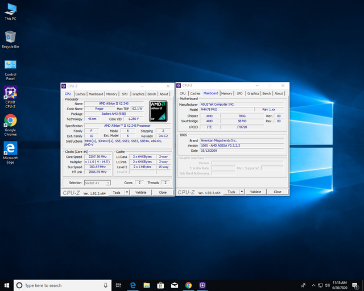Show hidden system tray icons

point(313,285)
